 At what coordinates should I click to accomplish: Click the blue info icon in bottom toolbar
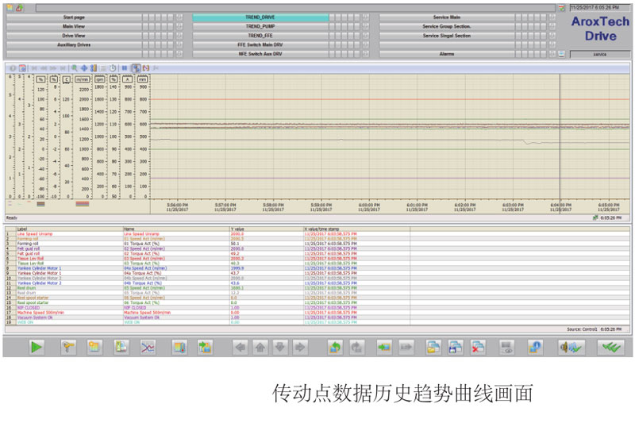pos(534,347)
